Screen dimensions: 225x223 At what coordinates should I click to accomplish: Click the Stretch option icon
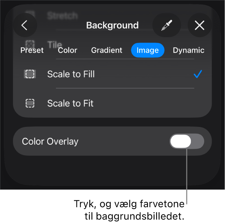(30, 15)
